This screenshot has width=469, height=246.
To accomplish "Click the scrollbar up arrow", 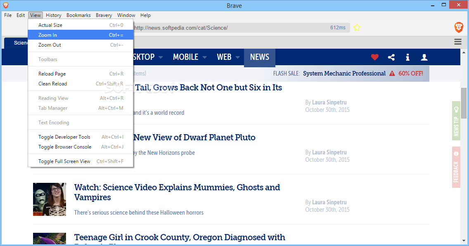I will coord(464,52).
